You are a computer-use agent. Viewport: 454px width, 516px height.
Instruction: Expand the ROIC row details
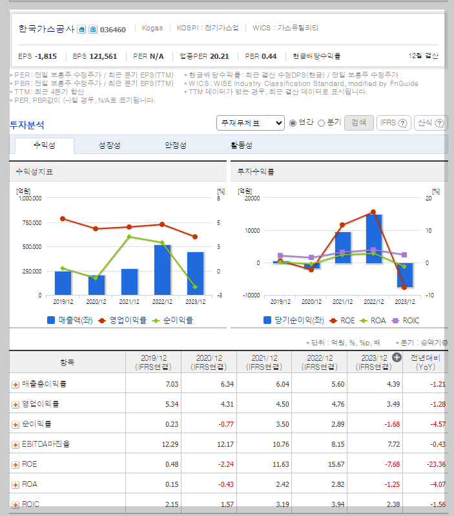[15, 505]
